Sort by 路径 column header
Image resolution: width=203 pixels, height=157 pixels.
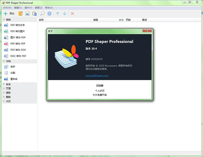click(168, 20)
